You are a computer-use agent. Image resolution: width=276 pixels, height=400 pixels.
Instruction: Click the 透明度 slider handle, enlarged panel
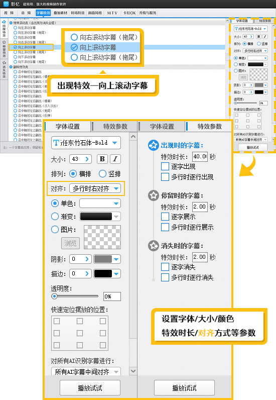[54, 296]
